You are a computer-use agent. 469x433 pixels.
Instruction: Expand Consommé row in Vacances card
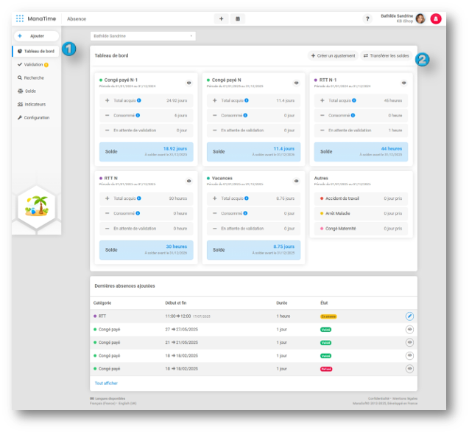253,213
